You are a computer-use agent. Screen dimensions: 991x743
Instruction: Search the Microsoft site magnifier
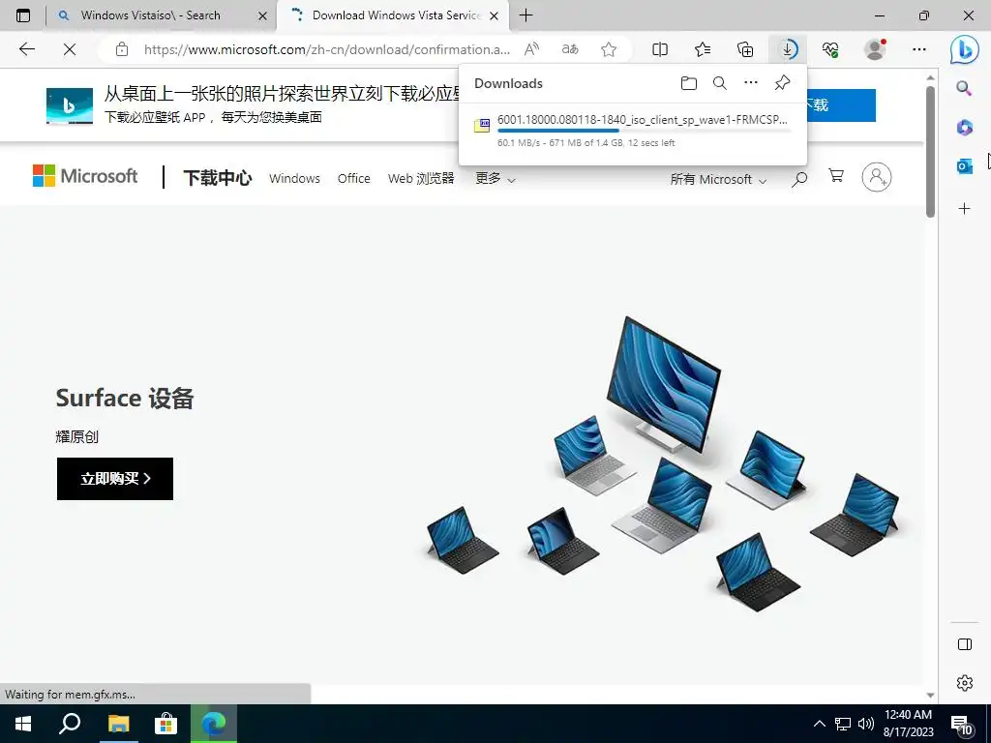coord(799,179)
